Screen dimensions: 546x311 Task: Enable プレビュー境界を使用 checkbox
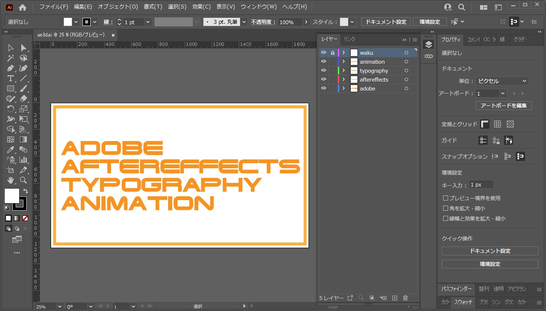[x=446, y=198]
